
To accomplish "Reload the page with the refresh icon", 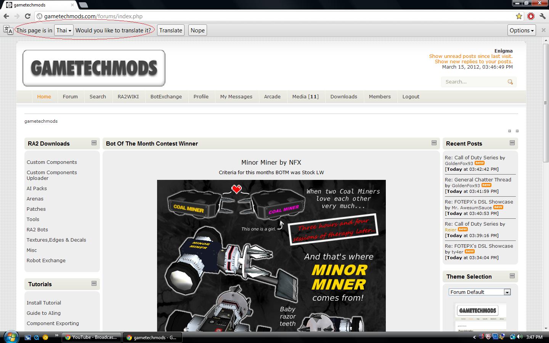I will coord(27,16).
